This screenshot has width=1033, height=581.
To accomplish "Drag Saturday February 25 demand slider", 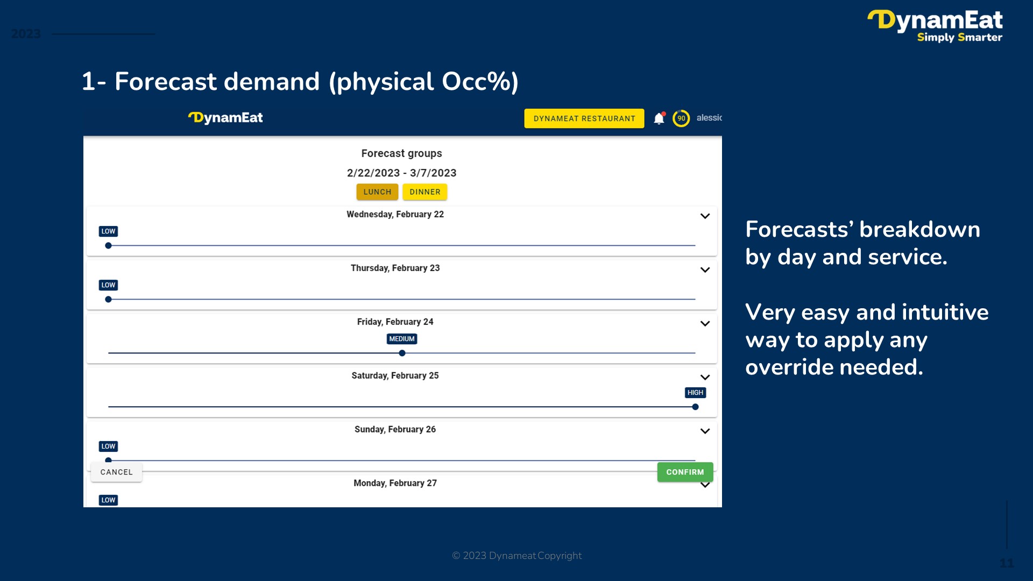I will (695, 407).
